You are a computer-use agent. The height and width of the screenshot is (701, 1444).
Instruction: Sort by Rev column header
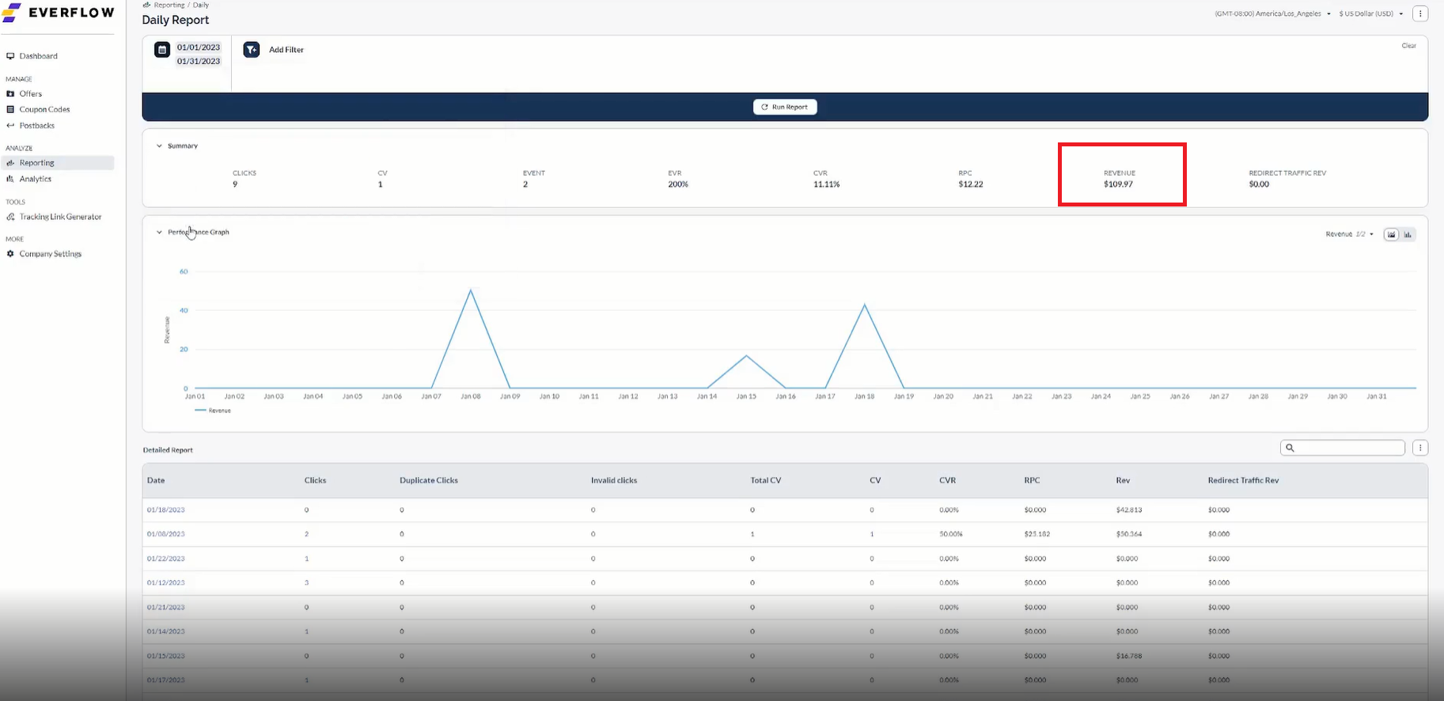1123,480
